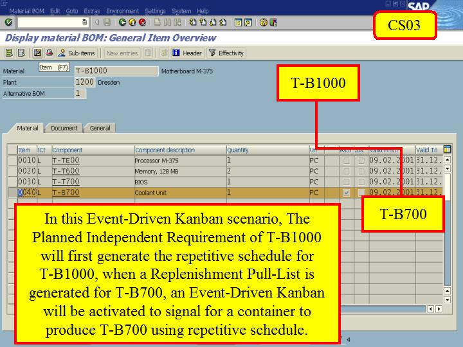The height and width of the screenshot is (347, 463).
Task: Click the Material field T-B1000
Action: 116,71
